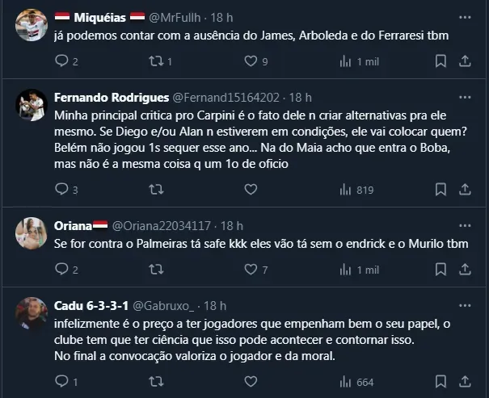Image resolution: width=489 pixels, height=398 pixels.
Task: Bookmark Cadu 6-3-3-1's tweet
Action: [441, 382]
